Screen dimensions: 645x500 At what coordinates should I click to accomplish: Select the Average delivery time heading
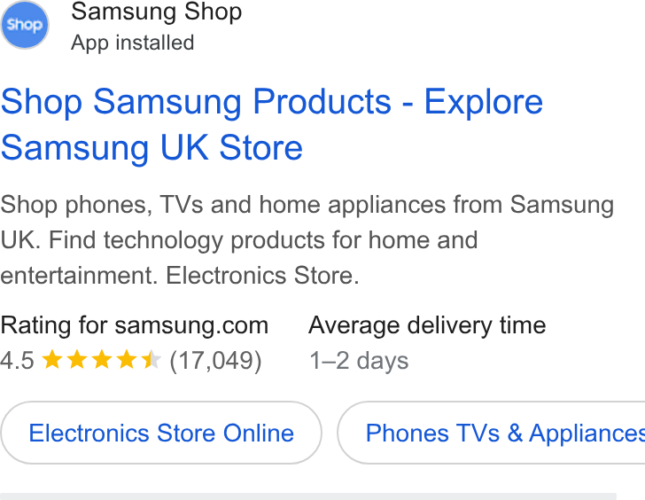[x=427, y=325]
